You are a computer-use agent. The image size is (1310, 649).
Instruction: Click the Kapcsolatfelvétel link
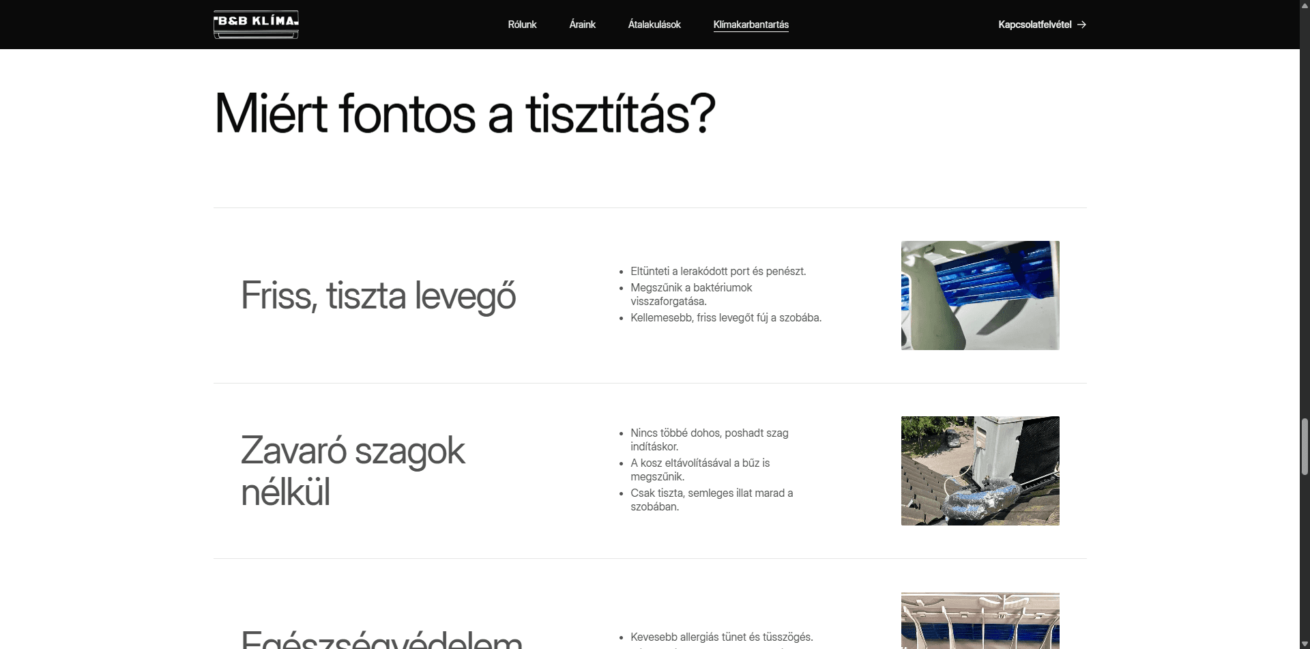[1042, 25]
